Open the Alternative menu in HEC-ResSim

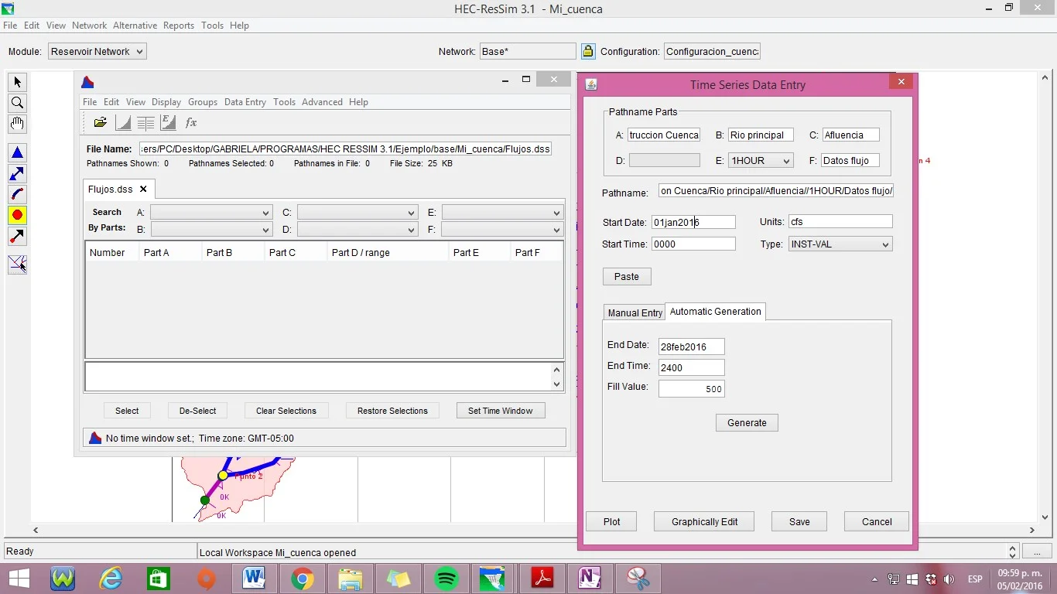click(x=135, y=25)
